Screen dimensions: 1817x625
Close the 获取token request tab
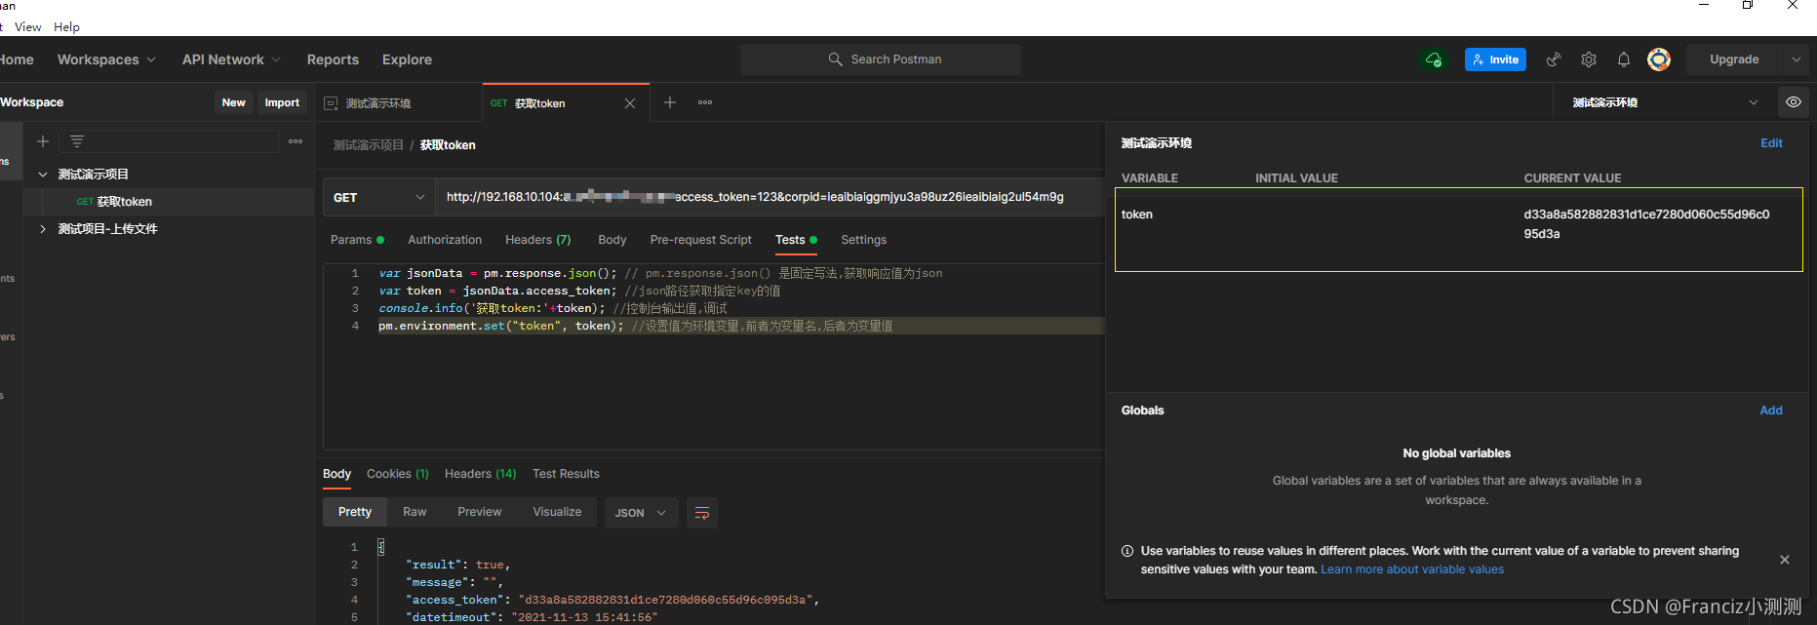click(630, 103)
